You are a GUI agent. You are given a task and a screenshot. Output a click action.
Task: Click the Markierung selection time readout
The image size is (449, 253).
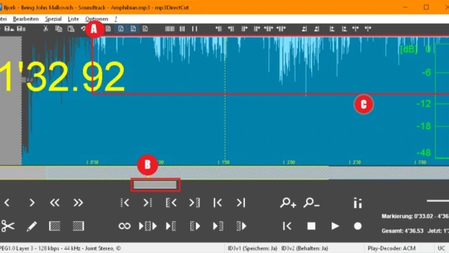(x=415, y=216)
